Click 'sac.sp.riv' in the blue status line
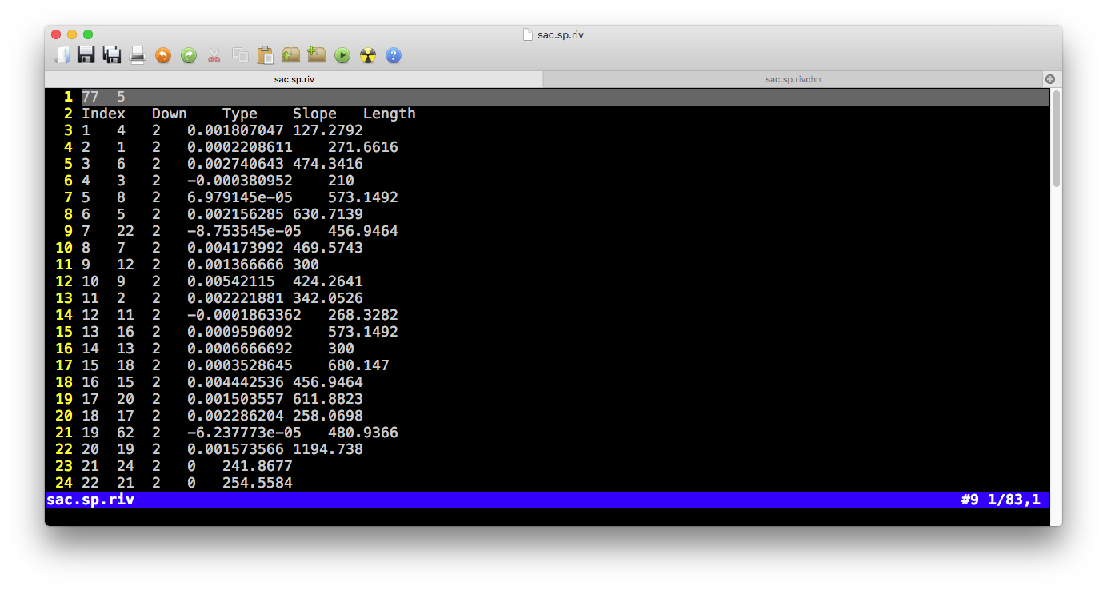 90,500
